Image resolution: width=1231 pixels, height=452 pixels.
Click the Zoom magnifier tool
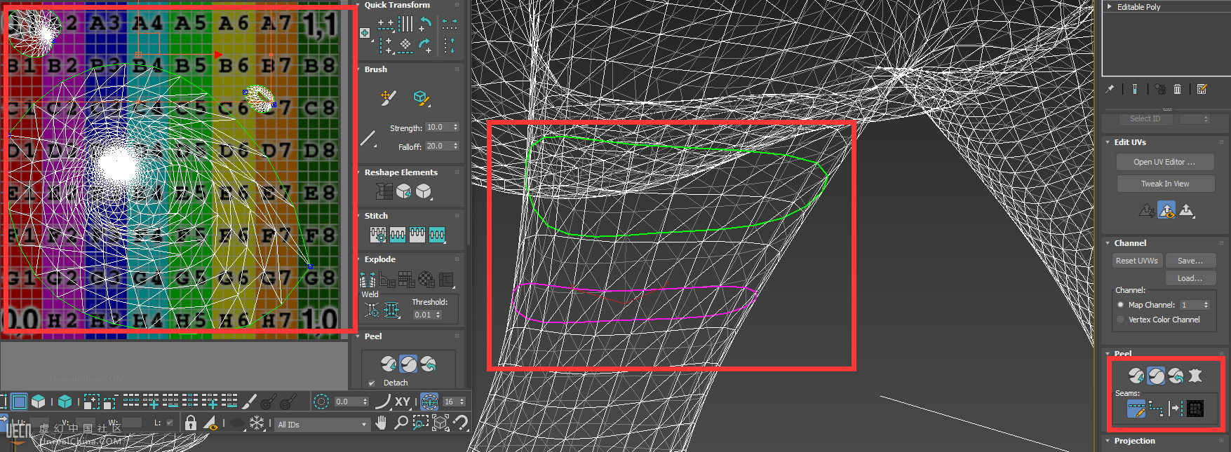click(401, 423)
